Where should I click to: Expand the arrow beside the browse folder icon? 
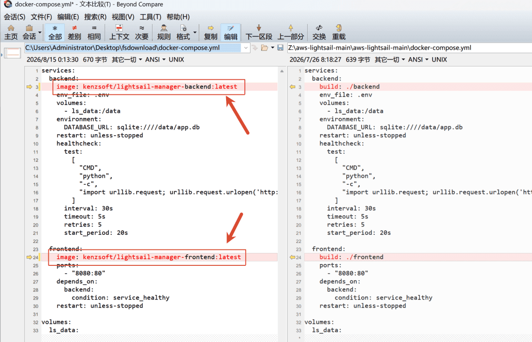pyautogui.click(x=272, y=48)
